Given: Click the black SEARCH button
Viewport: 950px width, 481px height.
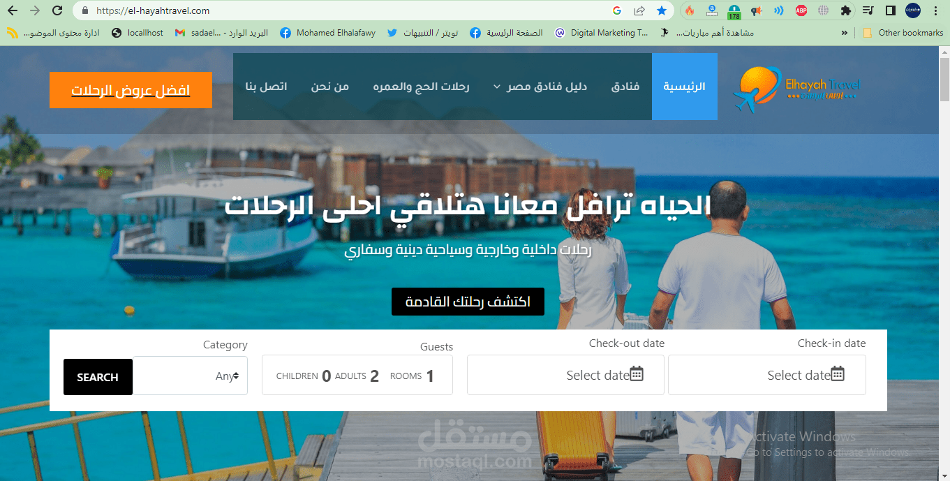Looking at the screenshot, I should [x=98, y=377].
